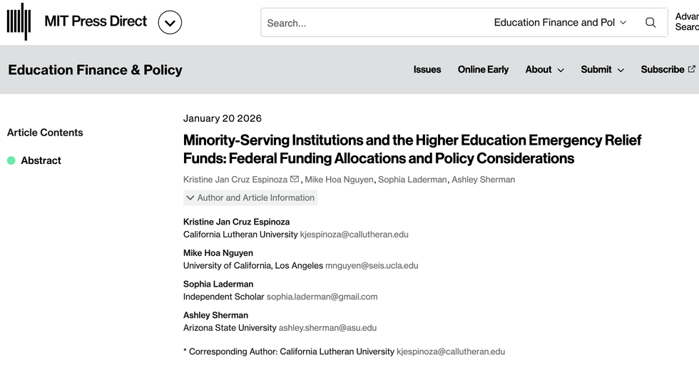Go to Online Early page
The image size is (699, 365).
pyautogui.click(x=483, y=69)
